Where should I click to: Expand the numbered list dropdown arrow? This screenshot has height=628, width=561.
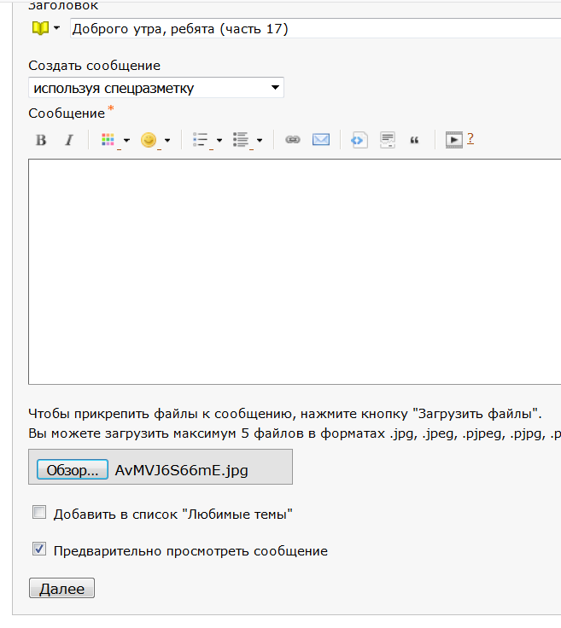coord(260,141)
